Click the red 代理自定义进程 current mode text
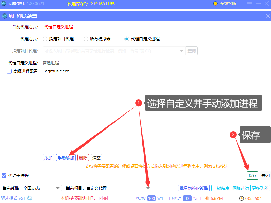Viewport: 271px width, 203px height. click(59, 27)
